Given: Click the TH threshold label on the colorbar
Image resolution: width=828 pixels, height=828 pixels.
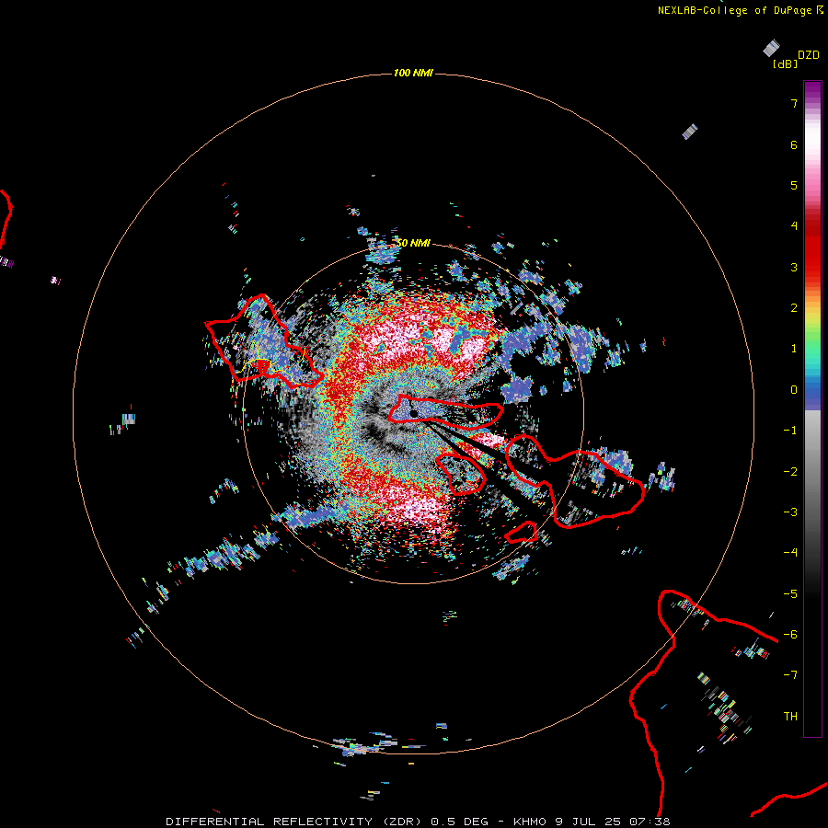Looking at the screenshot, I should tap(790, 717).
